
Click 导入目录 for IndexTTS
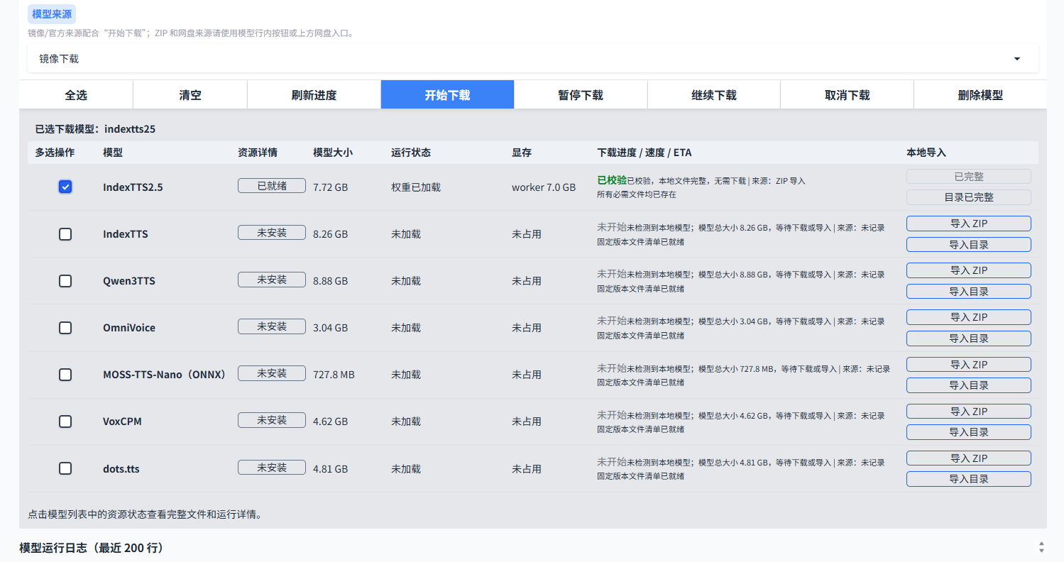[969, 245]
